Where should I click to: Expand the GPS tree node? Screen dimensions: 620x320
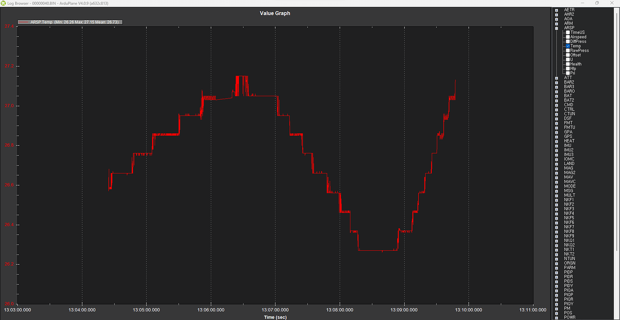[557, 136]
